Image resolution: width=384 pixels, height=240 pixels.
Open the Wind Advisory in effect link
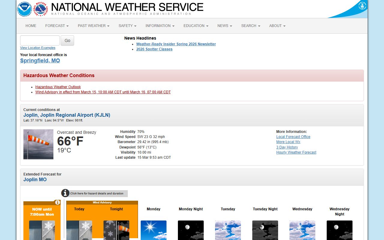pos(103,92)
